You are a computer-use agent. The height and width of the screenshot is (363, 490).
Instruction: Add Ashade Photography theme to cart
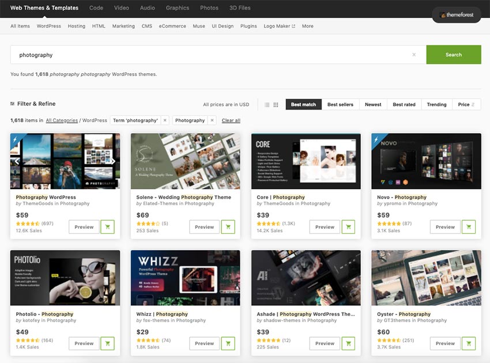pyautogui.click(x=348, y=343)
